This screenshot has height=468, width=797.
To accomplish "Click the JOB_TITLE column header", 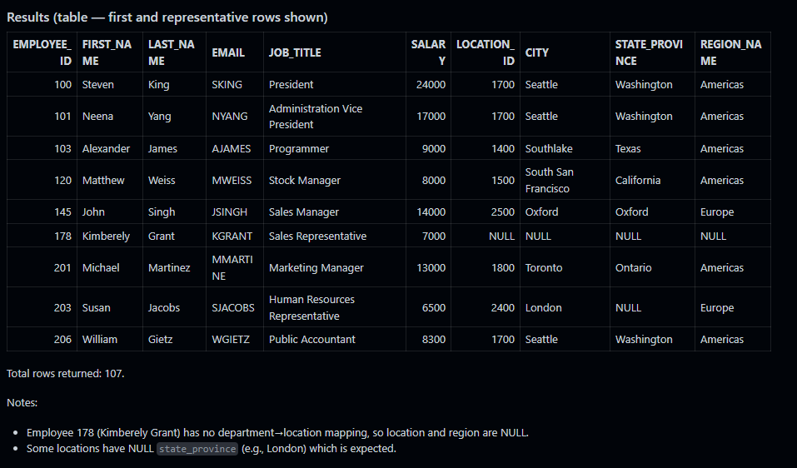I will point(295,52).
